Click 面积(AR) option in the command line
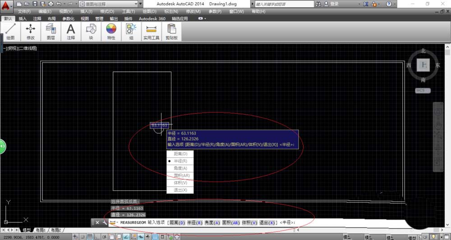The width and height of the screenshot is (451, 240). 231,222
